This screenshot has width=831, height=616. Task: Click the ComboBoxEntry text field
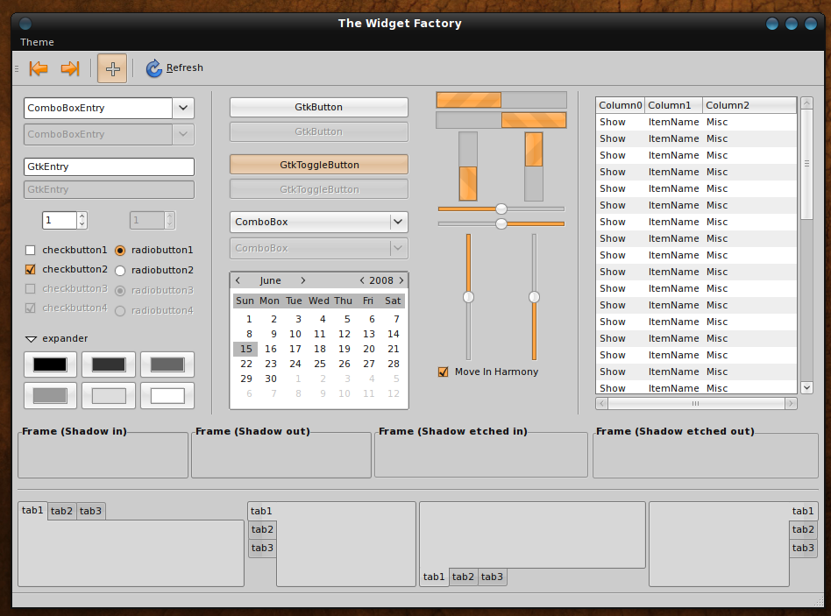(98, 108)
